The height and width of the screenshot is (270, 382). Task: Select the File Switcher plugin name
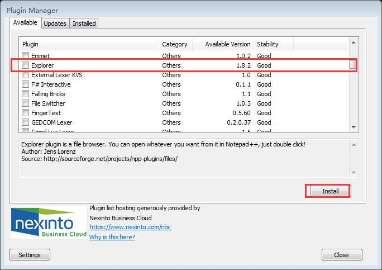pos(48,103)
